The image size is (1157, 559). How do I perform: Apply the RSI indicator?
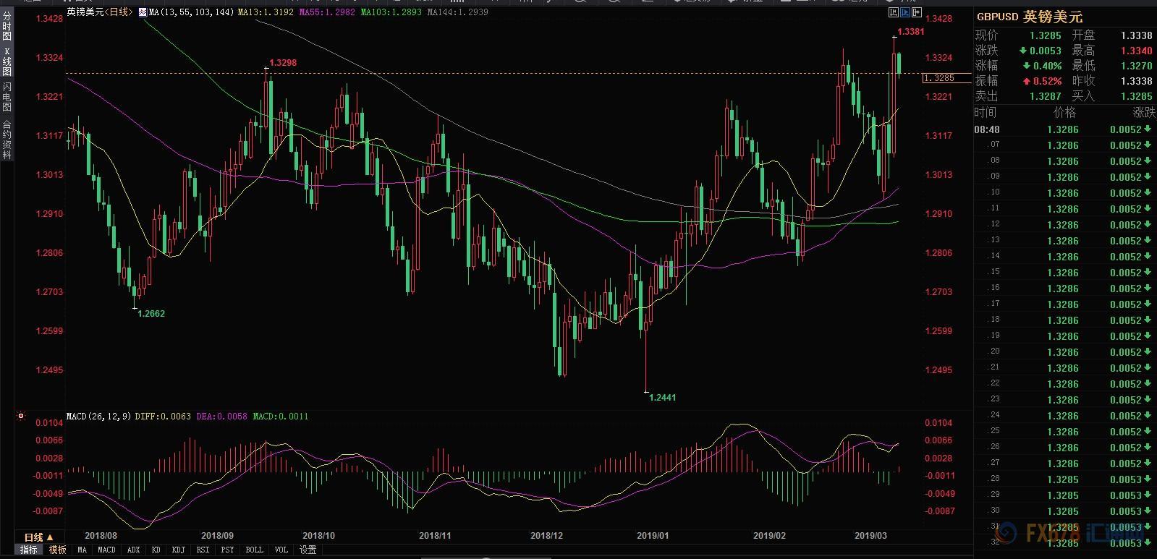click(203, 550)
